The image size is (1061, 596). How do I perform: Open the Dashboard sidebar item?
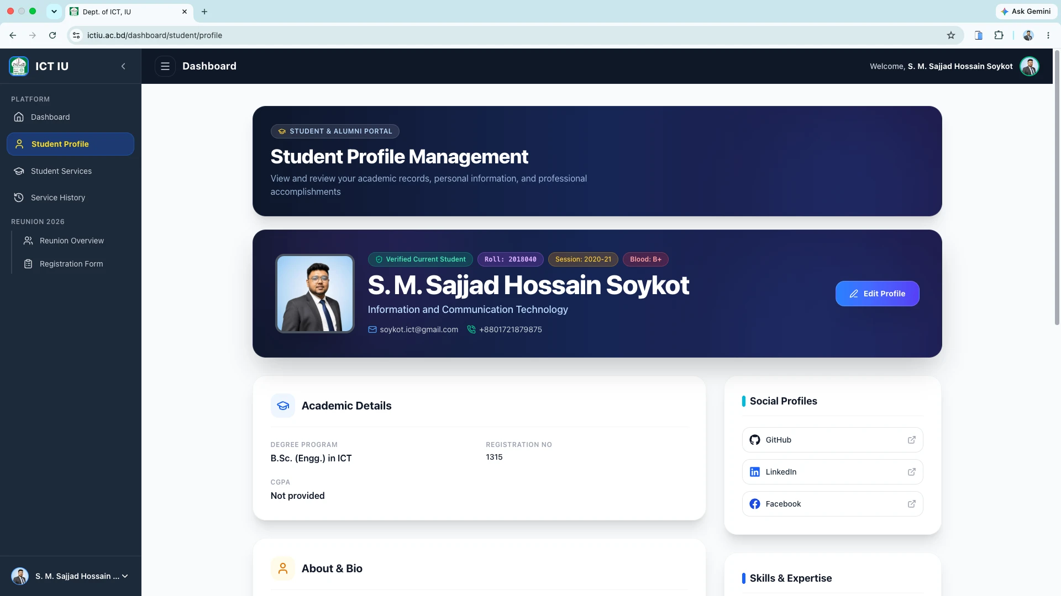[x=70, y=117]
